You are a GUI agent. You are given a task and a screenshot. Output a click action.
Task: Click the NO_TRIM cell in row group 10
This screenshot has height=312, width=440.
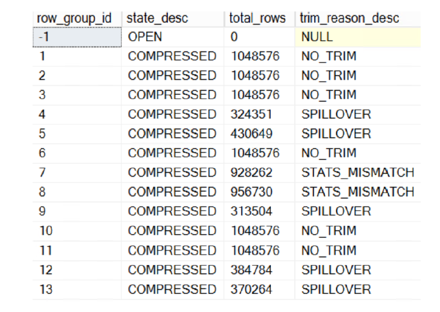pos(358,231)
